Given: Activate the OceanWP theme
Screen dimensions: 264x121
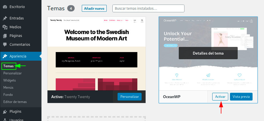Looking at the screenshot, I should click(x=220, y=97).
